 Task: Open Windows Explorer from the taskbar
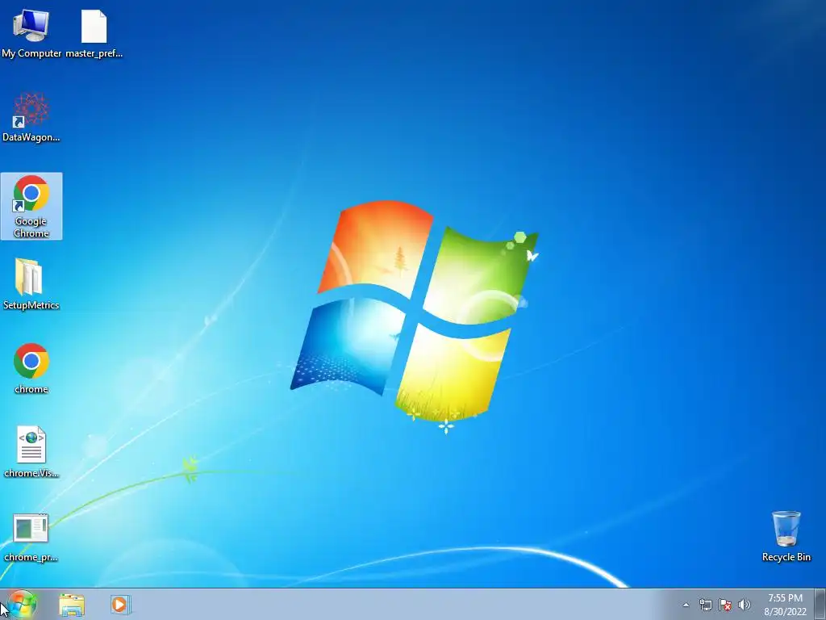pyautogui.click(x=72, y=605)
